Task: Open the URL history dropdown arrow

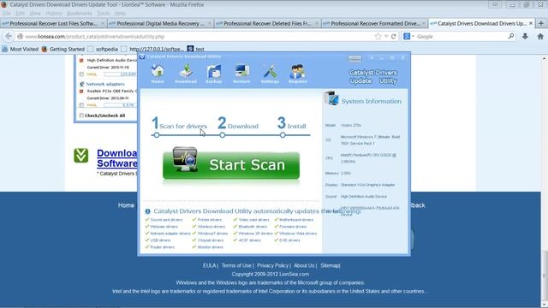Action: click(x=386, y=36)
